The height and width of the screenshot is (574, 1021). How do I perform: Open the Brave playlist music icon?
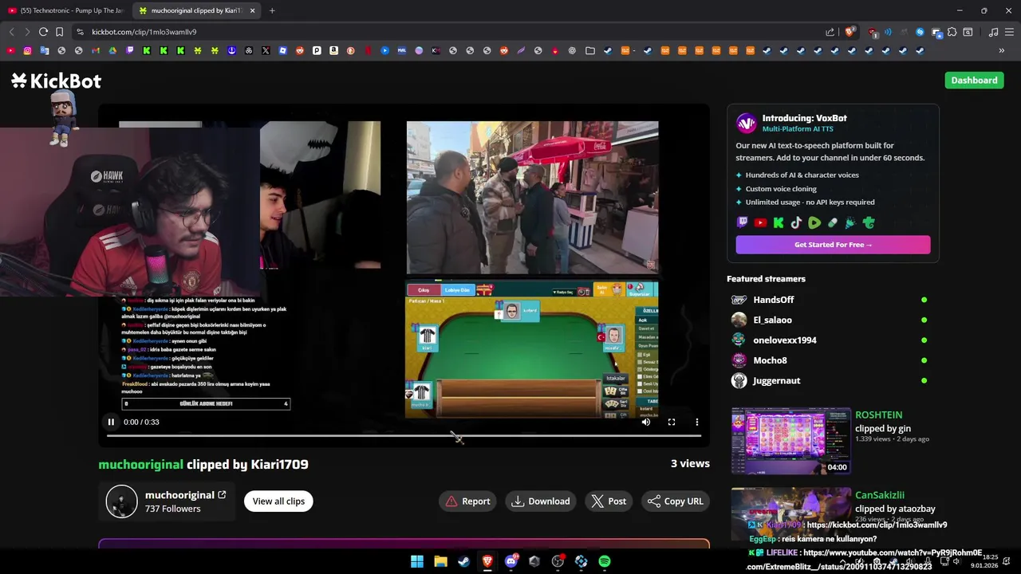pos(993,32)
